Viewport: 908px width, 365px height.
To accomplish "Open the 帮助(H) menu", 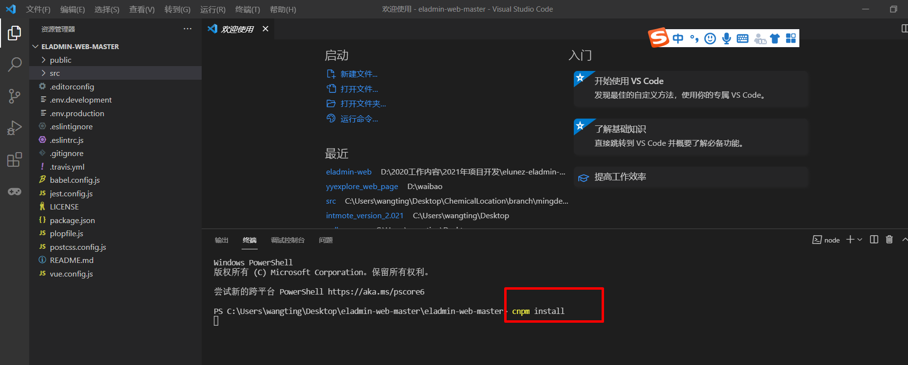I will click(x=283, y=9).
